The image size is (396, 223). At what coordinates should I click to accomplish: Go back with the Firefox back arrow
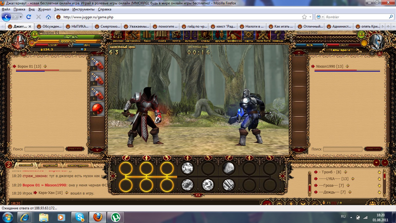tap(6, 17)
